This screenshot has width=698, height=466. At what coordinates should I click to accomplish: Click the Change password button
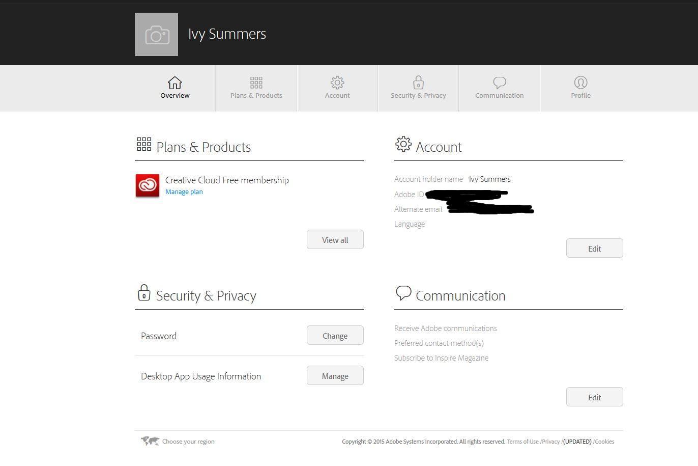click(335, 336)
